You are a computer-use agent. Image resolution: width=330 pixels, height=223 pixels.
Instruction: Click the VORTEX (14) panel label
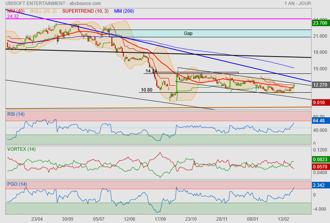pyautogui.click(x=21, y=149)
